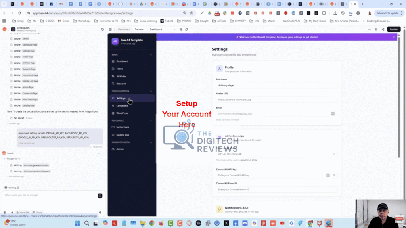Switch to the Dashboard editor tab

pos(124,29)
